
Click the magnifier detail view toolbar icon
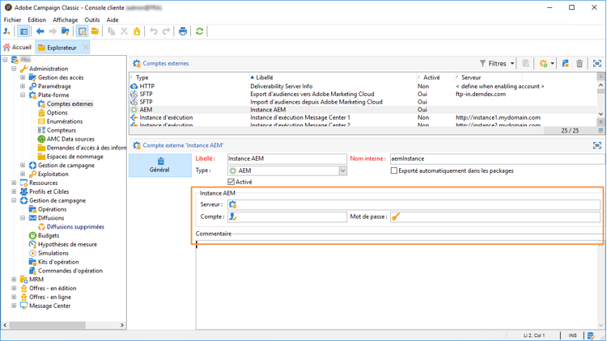coord(82,32)
